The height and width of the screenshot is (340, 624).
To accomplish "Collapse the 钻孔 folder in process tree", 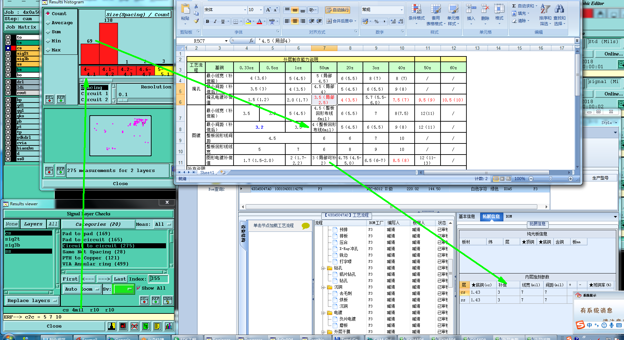I will point(323,268).
